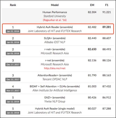This screenshot has width=116, height=118.
Task: Select the Hybrid AoA Reader (ensemble) entry
Action: 55,27
